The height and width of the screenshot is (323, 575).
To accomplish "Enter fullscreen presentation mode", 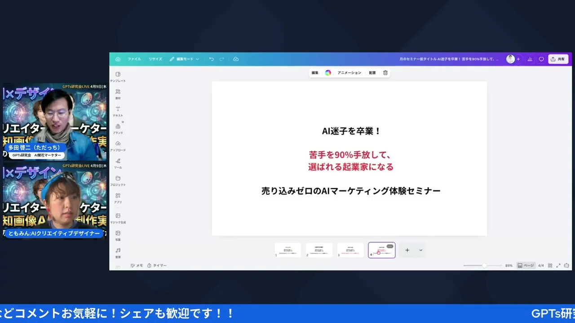I will [x=558, y=265].
